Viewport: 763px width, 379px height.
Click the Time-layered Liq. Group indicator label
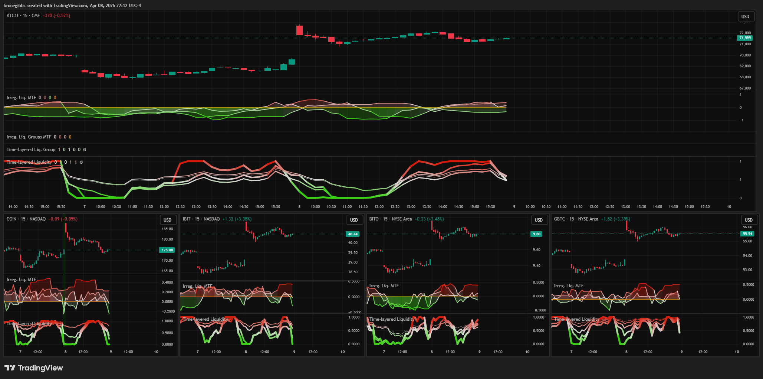(31, 150)
